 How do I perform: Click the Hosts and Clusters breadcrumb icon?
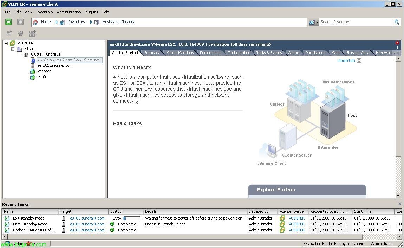tap(97, 22)
